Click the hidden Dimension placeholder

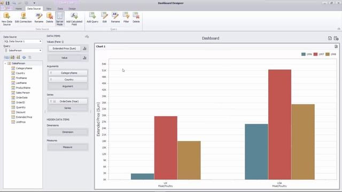tap(68, 132)
